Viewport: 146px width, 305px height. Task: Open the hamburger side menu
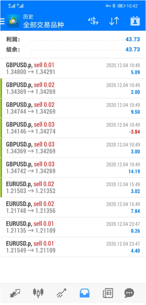coord(2,21)
